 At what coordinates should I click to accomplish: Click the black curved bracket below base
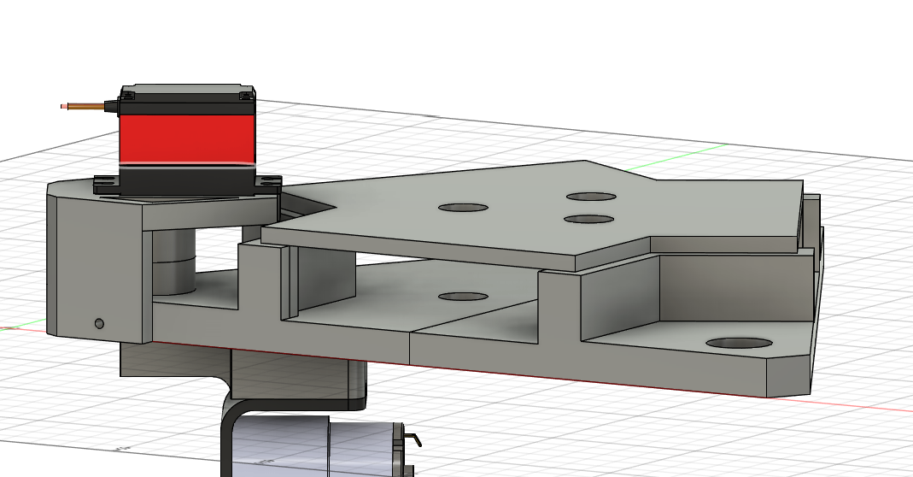pyautogui.click(x=229, y=436)
